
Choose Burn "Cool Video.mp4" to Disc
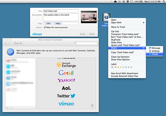127,37
